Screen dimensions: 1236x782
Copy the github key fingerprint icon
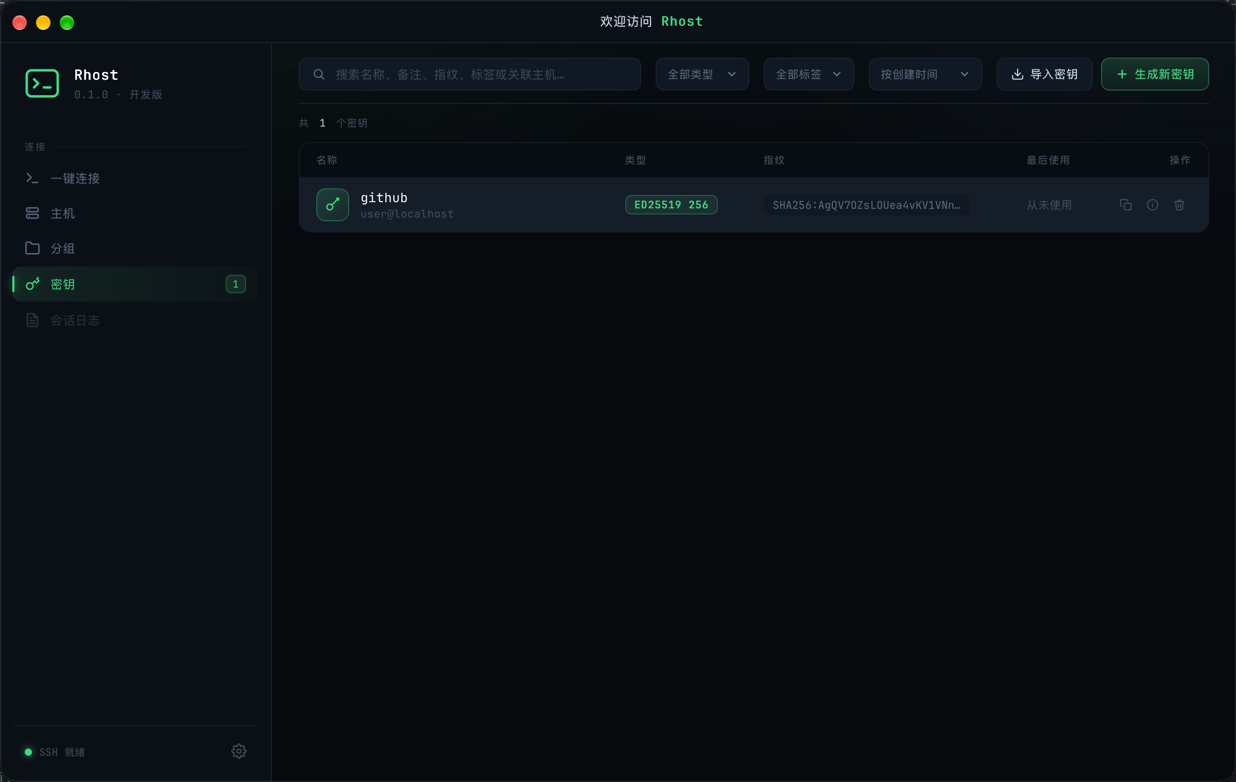(x=1125, y=205)
